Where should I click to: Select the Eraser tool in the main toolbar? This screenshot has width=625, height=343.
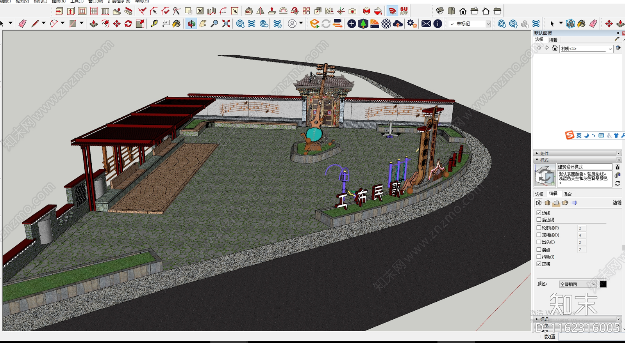[23, 24]
